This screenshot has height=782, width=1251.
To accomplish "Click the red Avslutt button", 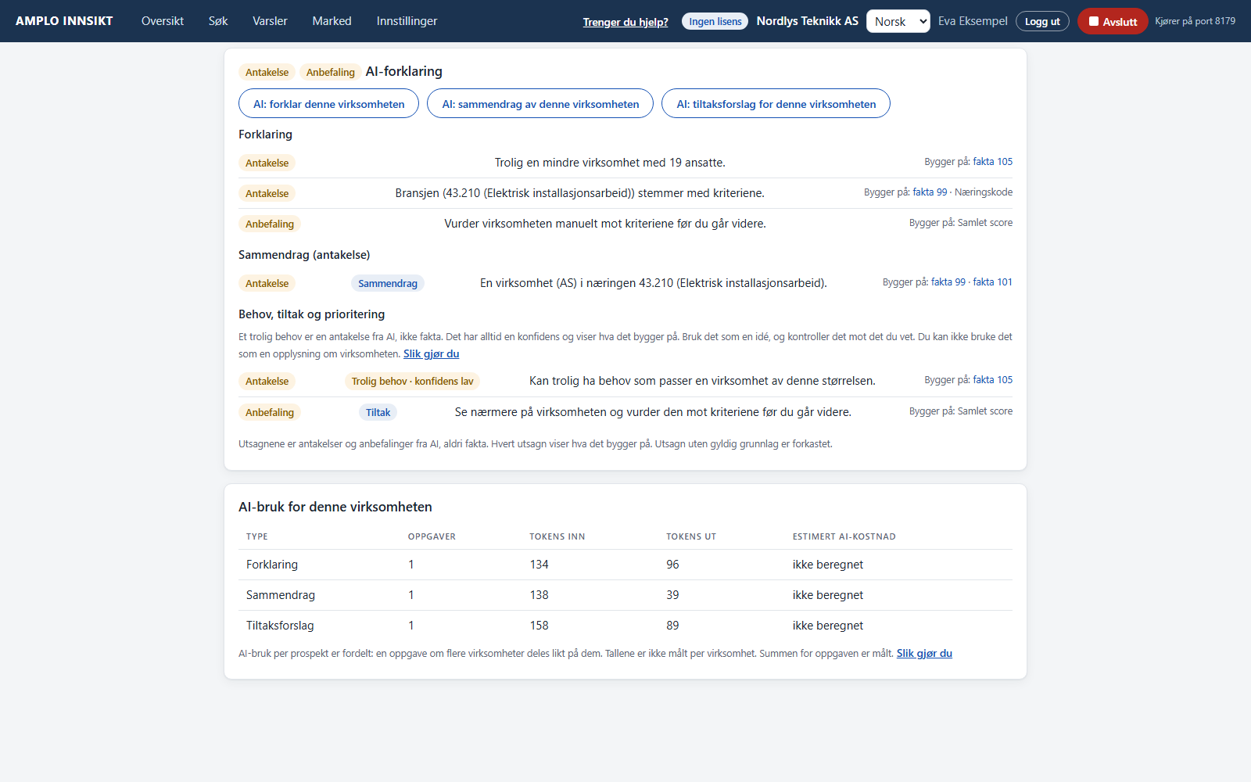I will click(1113, 21).
